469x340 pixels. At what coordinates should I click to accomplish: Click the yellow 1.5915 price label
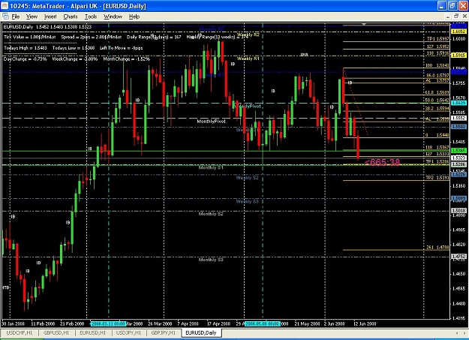[458, 55]
